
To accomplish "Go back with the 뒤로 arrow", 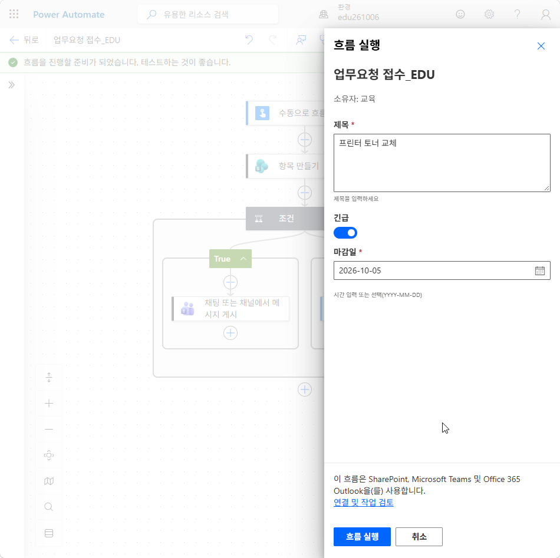I will (24, 40).
